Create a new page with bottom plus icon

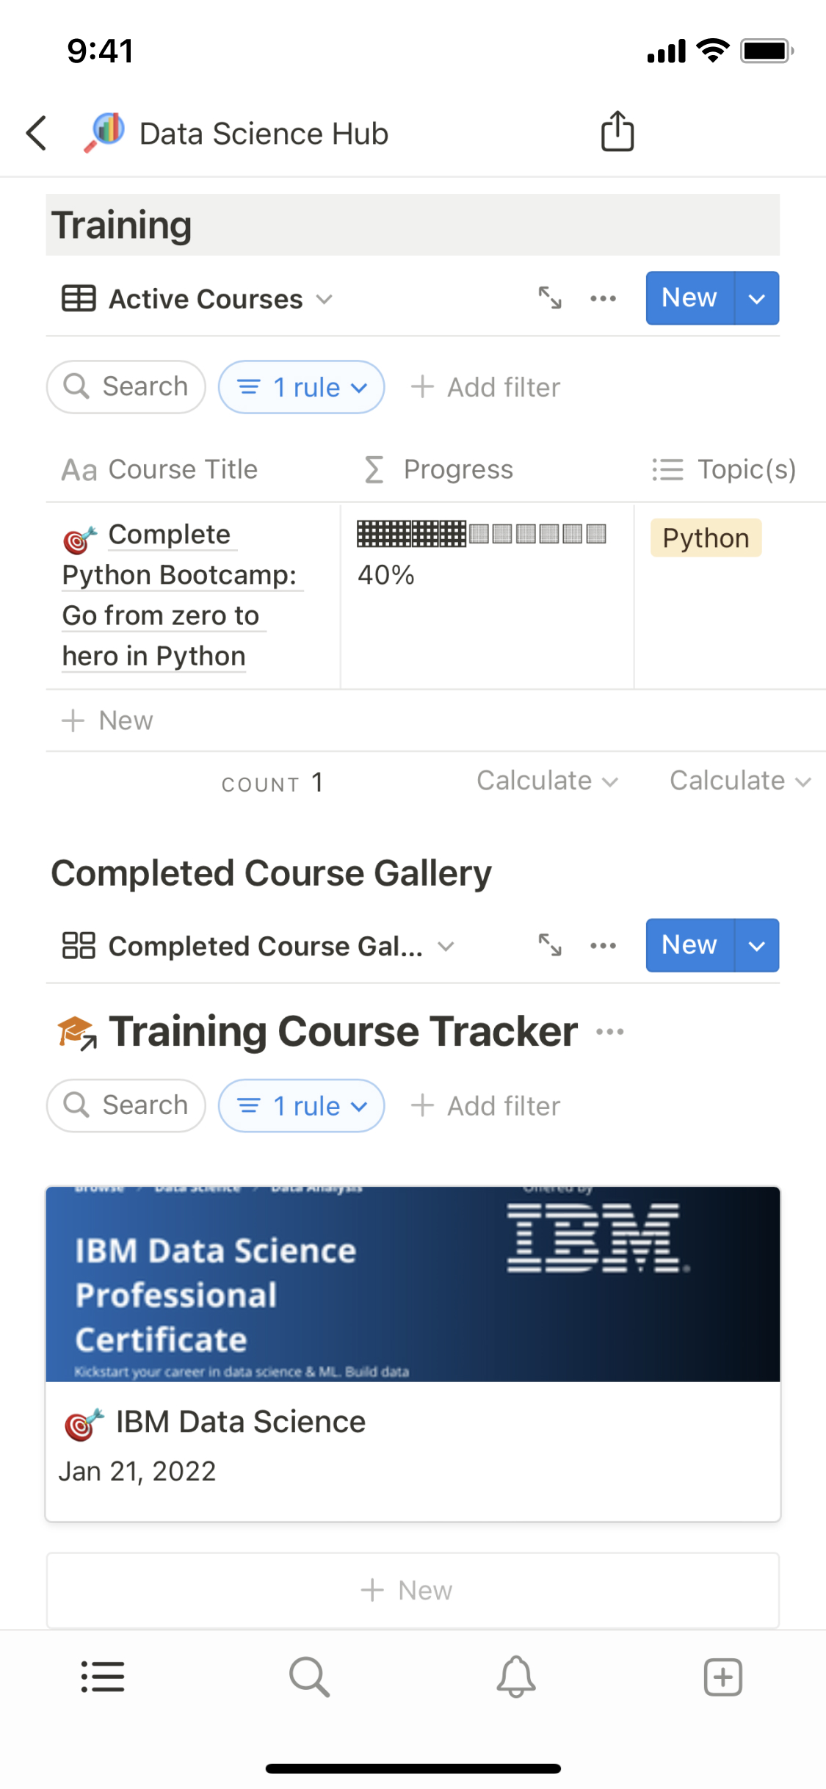pyautogui.click(x=723, y=1677)
